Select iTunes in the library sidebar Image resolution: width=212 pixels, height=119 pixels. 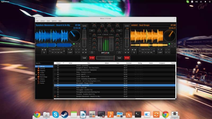coord(42,83)
